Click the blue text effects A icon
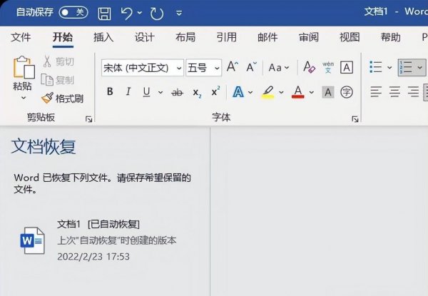Viewport: 428px width, 296px height. pos(238,92)
